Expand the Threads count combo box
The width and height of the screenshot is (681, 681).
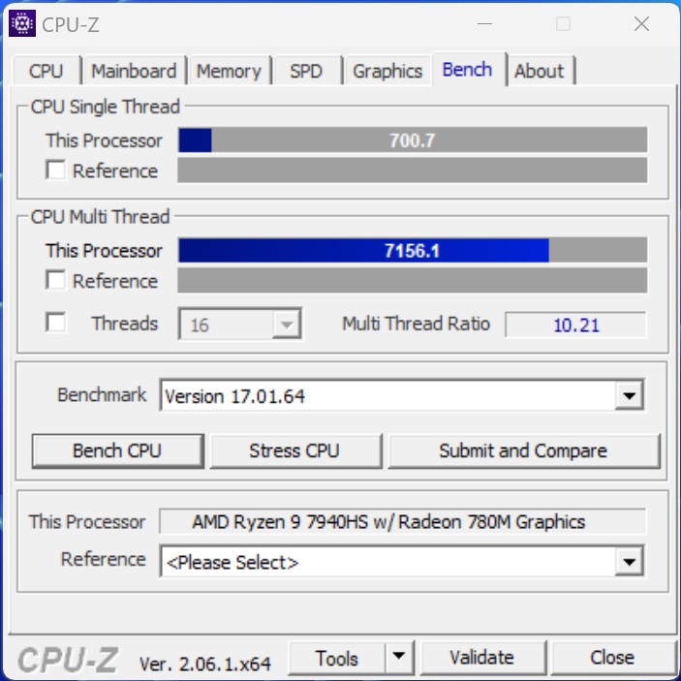(x=239, y=324)
